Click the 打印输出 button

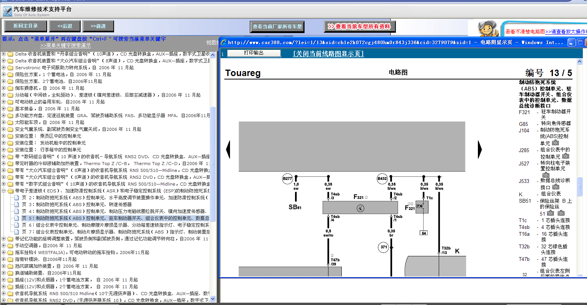(x=254, y=53)
